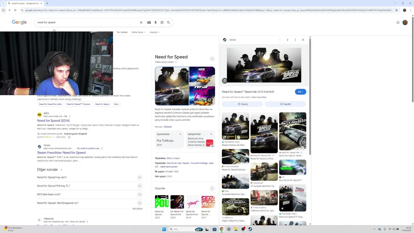The image size is (414, 233).
Task: Expand the Oyunlar section arrow
Action: 212,188
